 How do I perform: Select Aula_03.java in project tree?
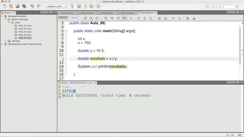coord(25,29)
